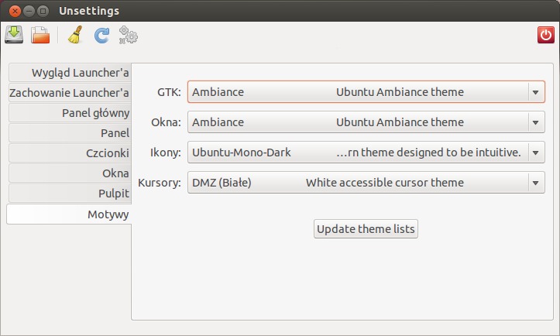Click the Update theme lists button

366,229
